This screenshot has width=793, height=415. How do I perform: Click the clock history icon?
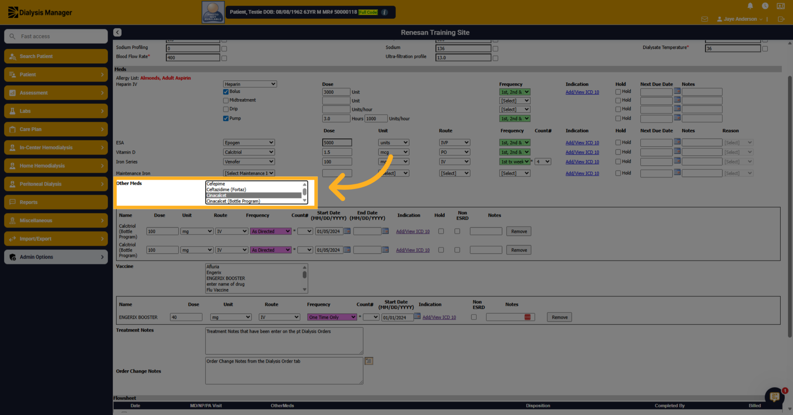coord(765,6)
